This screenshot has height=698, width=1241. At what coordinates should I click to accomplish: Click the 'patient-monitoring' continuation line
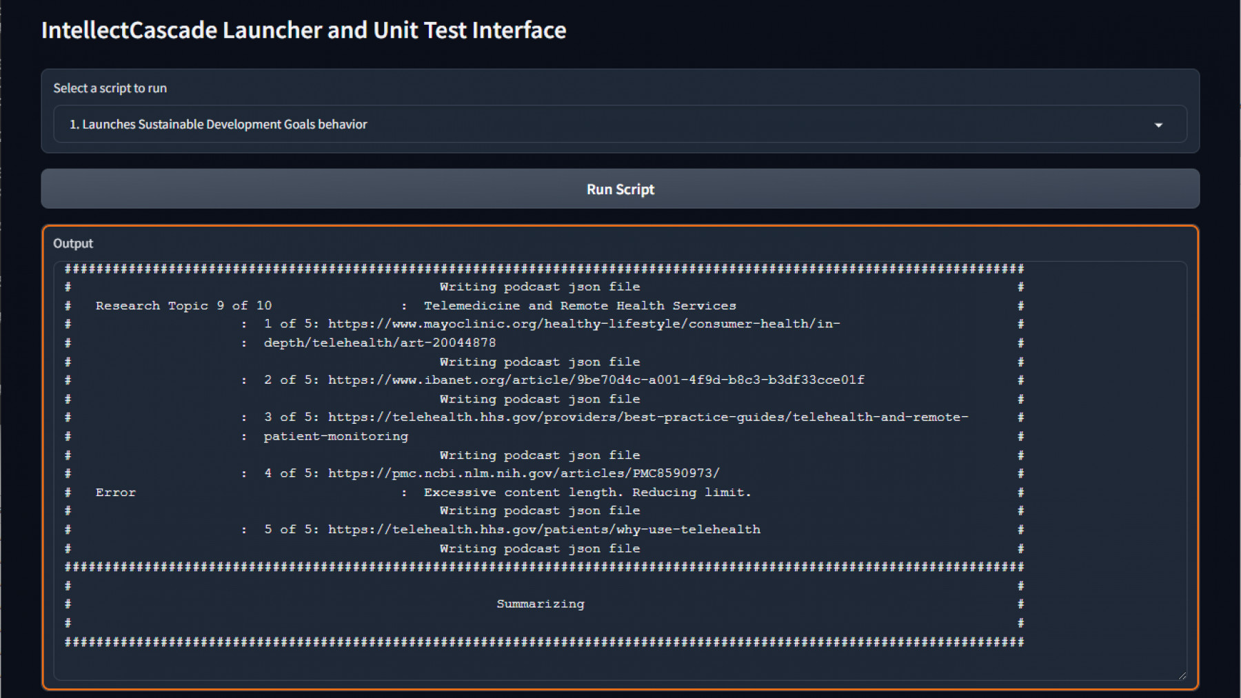point(336,437)
